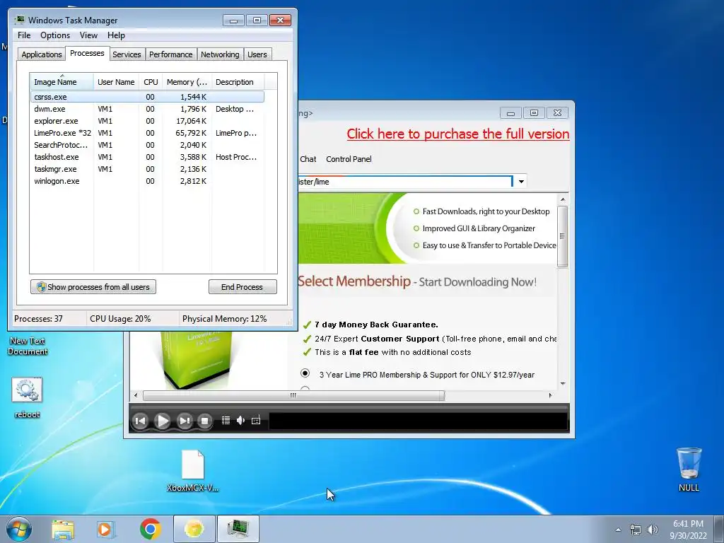Skip to next track in LimePro player

[185, 421]
